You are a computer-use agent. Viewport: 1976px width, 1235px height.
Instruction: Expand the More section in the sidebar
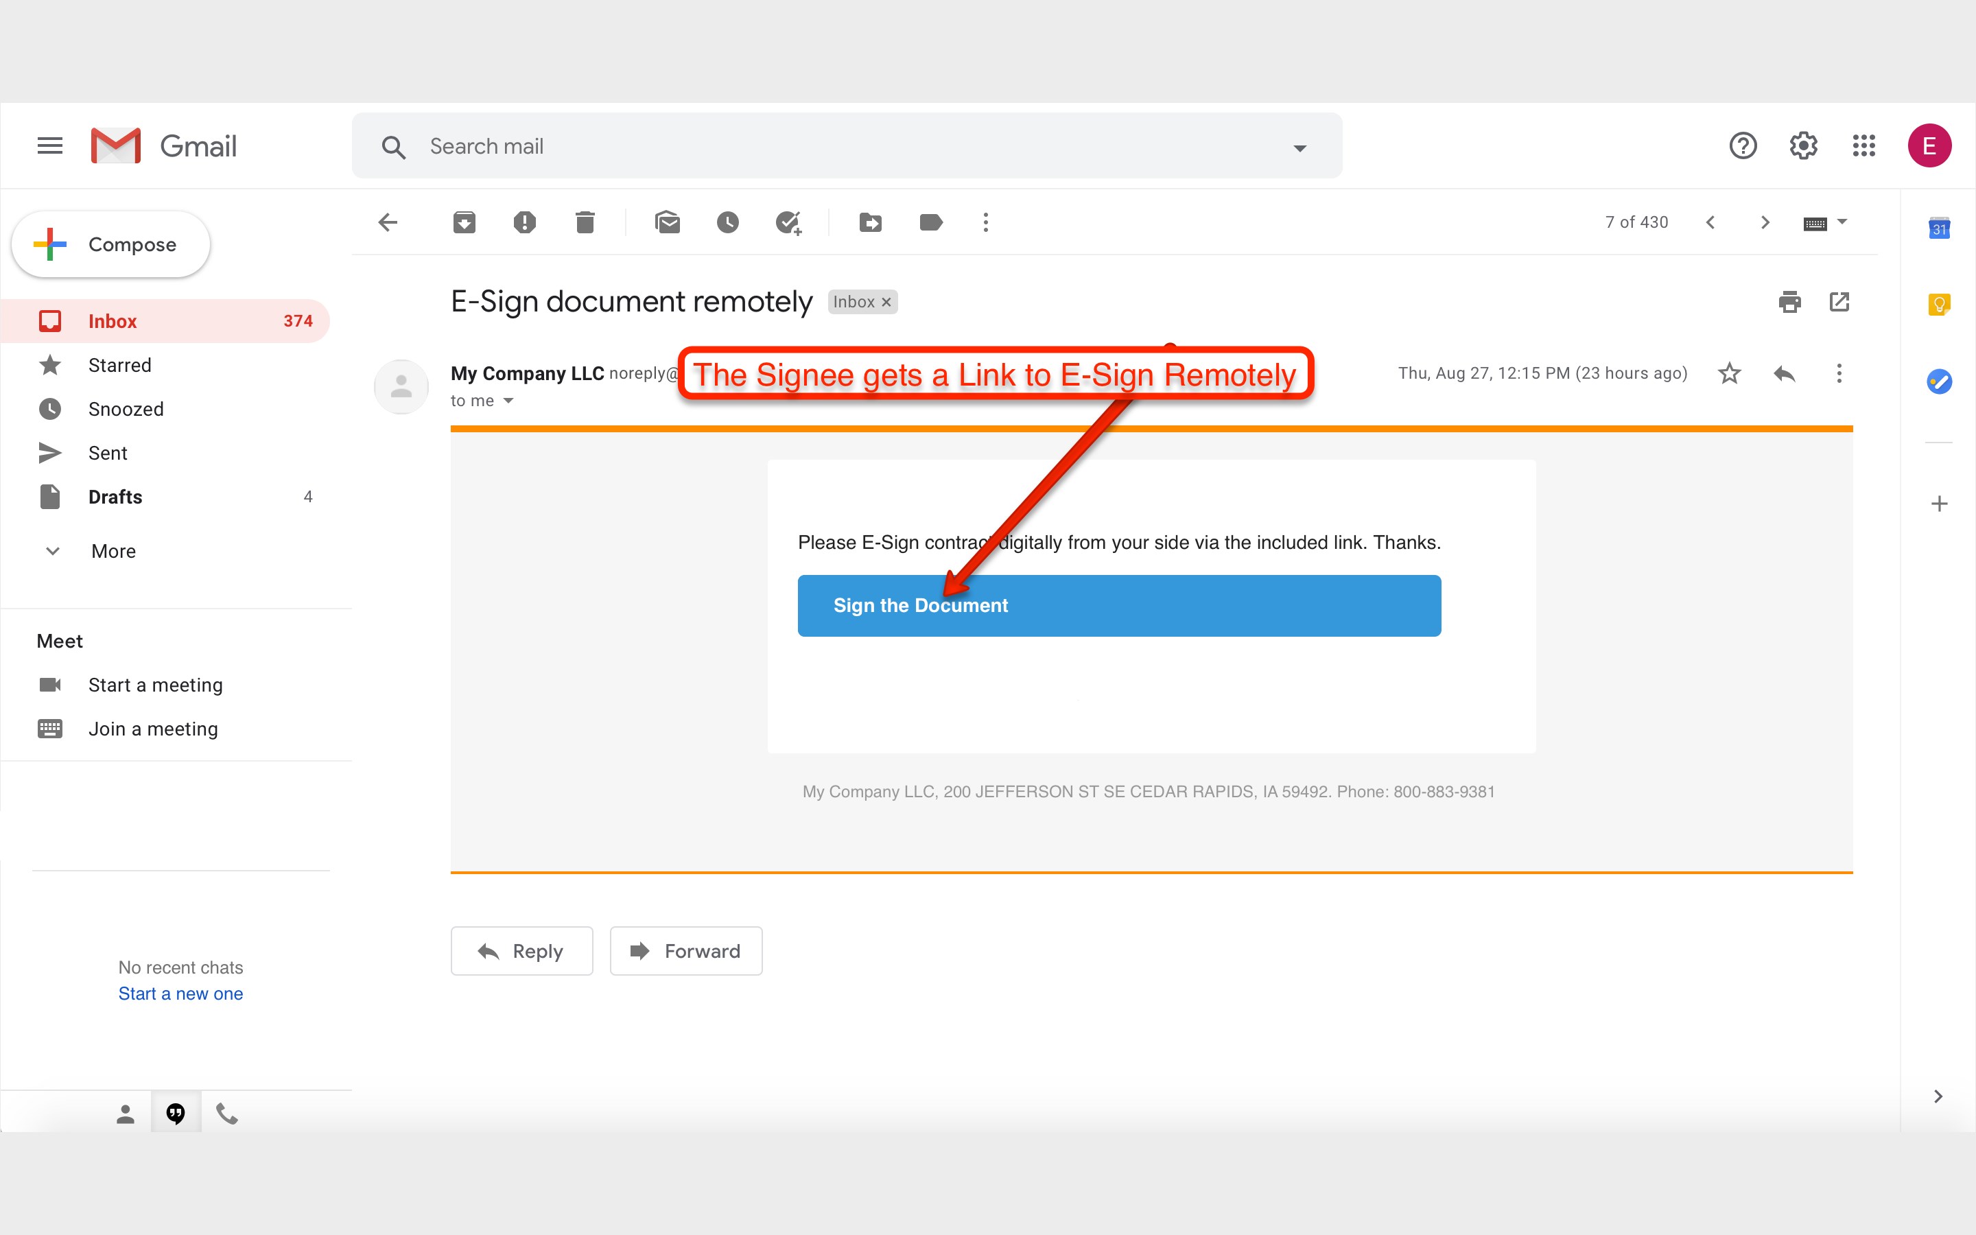[113, 552]
